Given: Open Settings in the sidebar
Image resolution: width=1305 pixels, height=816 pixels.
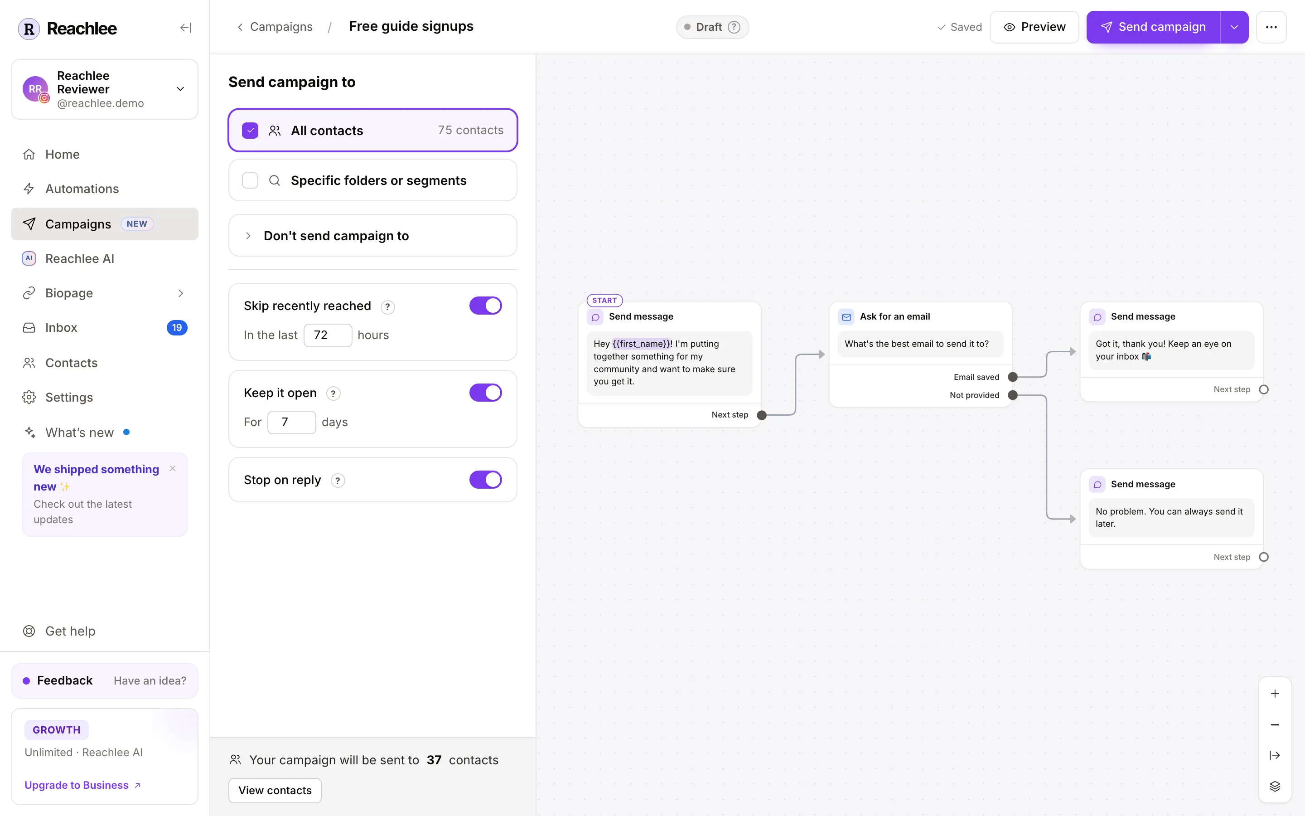Looking at the screenshot, I should (x=105, y=397).
